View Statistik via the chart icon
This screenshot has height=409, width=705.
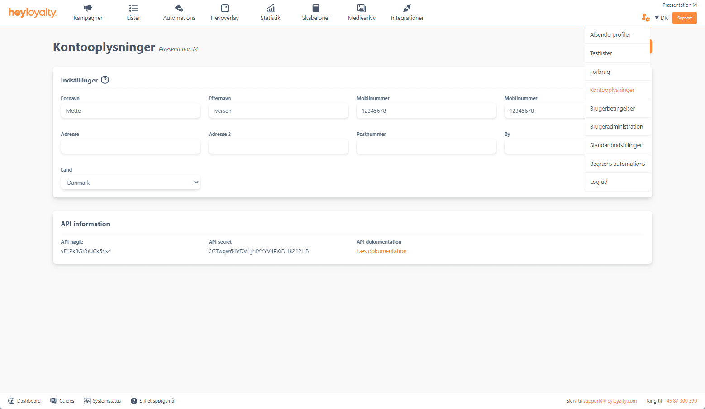[270, 8]
